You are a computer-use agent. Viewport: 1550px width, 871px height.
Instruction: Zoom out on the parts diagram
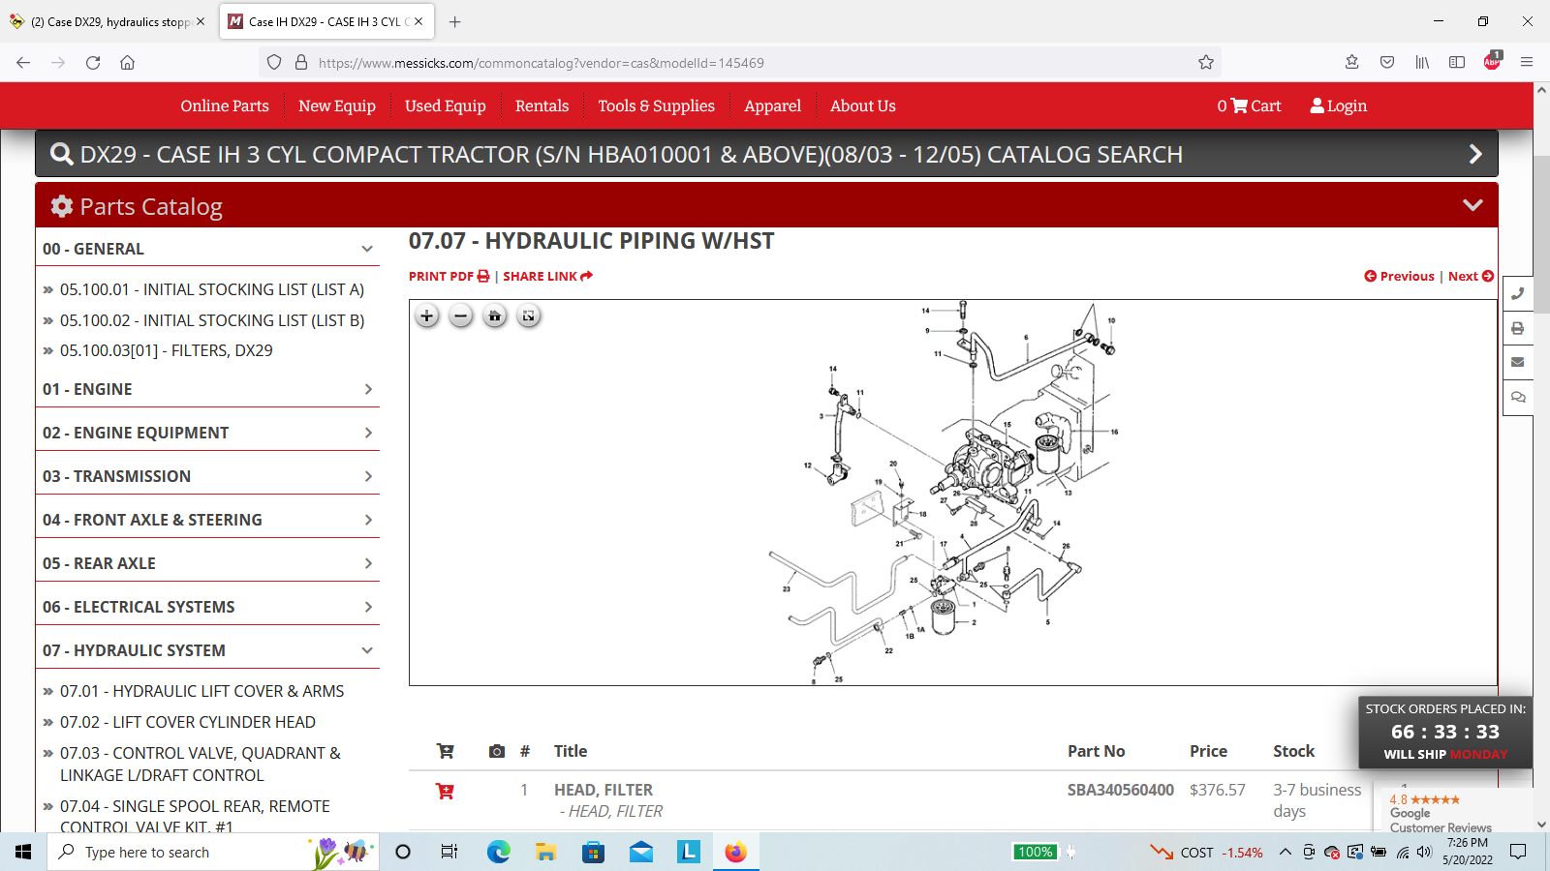pos(461,315)
